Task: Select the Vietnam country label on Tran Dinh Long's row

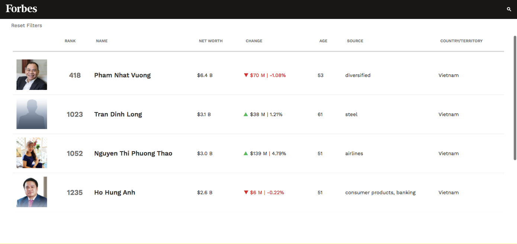Action: 448,114
